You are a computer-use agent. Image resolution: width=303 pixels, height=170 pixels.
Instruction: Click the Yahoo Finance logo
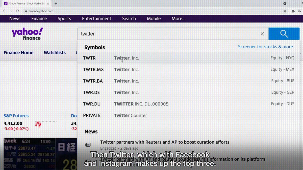pyautogui.click(x=27, y=34)
